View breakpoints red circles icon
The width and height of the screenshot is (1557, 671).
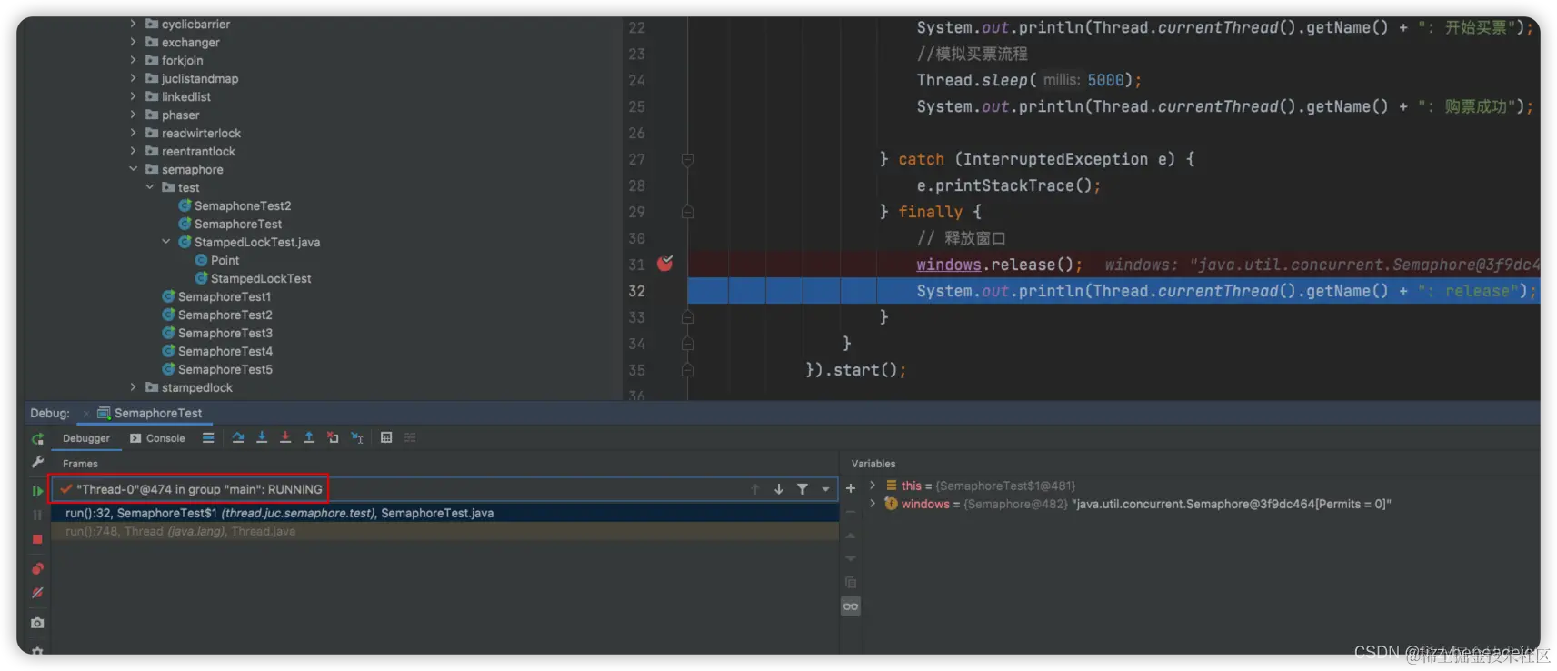pos(37,568)
